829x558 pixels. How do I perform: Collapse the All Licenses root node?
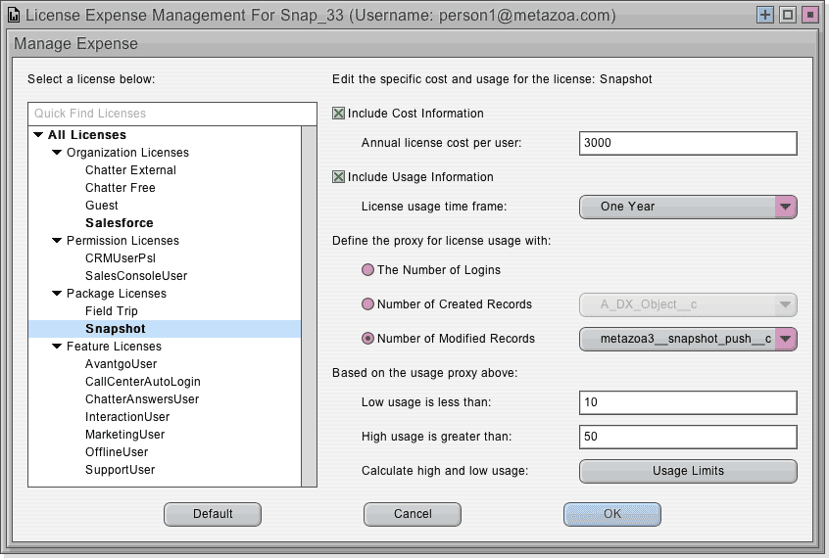38,135
